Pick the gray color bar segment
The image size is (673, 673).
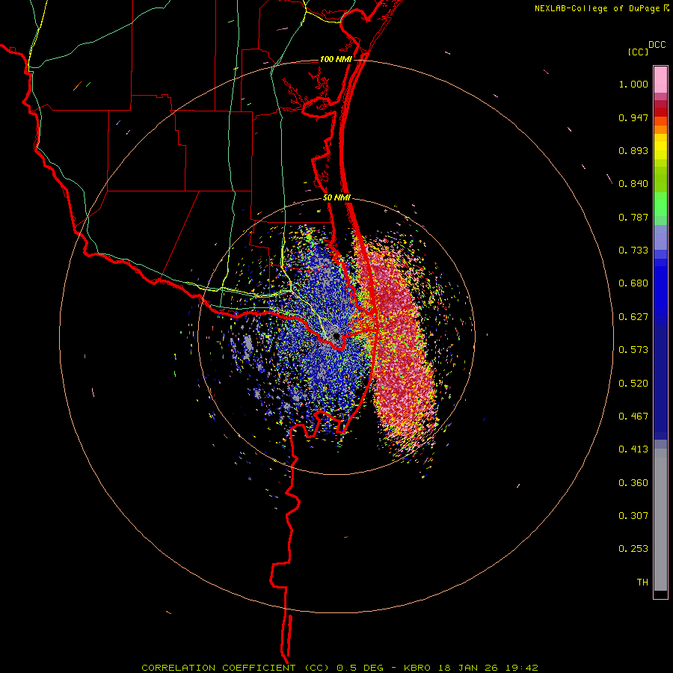pos(660,523)
